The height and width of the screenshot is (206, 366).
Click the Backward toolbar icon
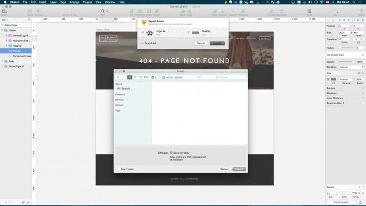click(282, 11)
